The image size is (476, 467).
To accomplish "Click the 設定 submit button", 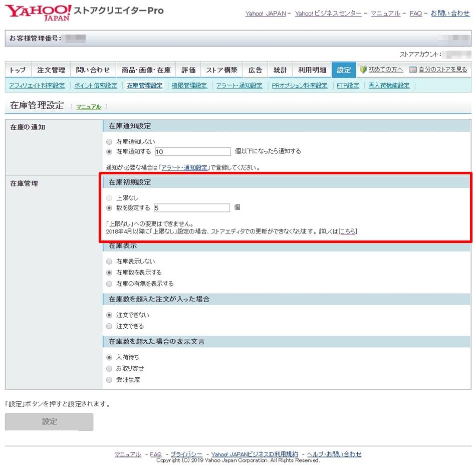I will (49, 422).
